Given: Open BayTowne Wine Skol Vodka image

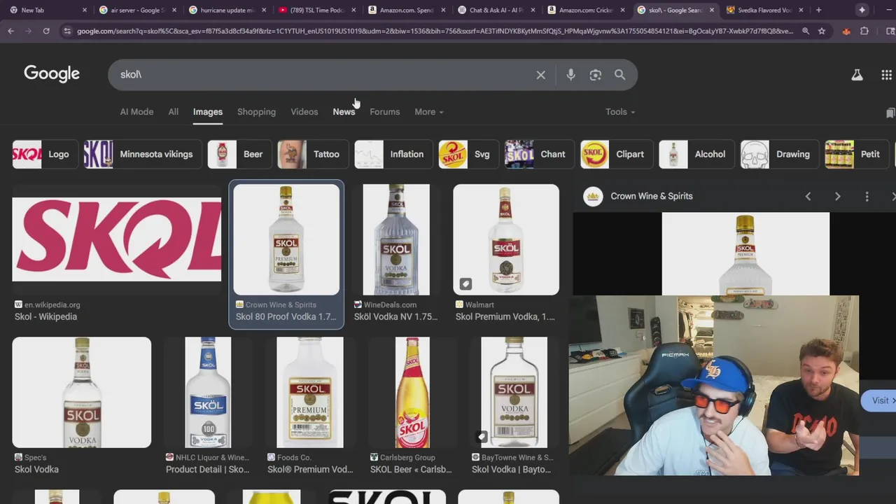Looking at the screenshot, I should tap(514, 392).
